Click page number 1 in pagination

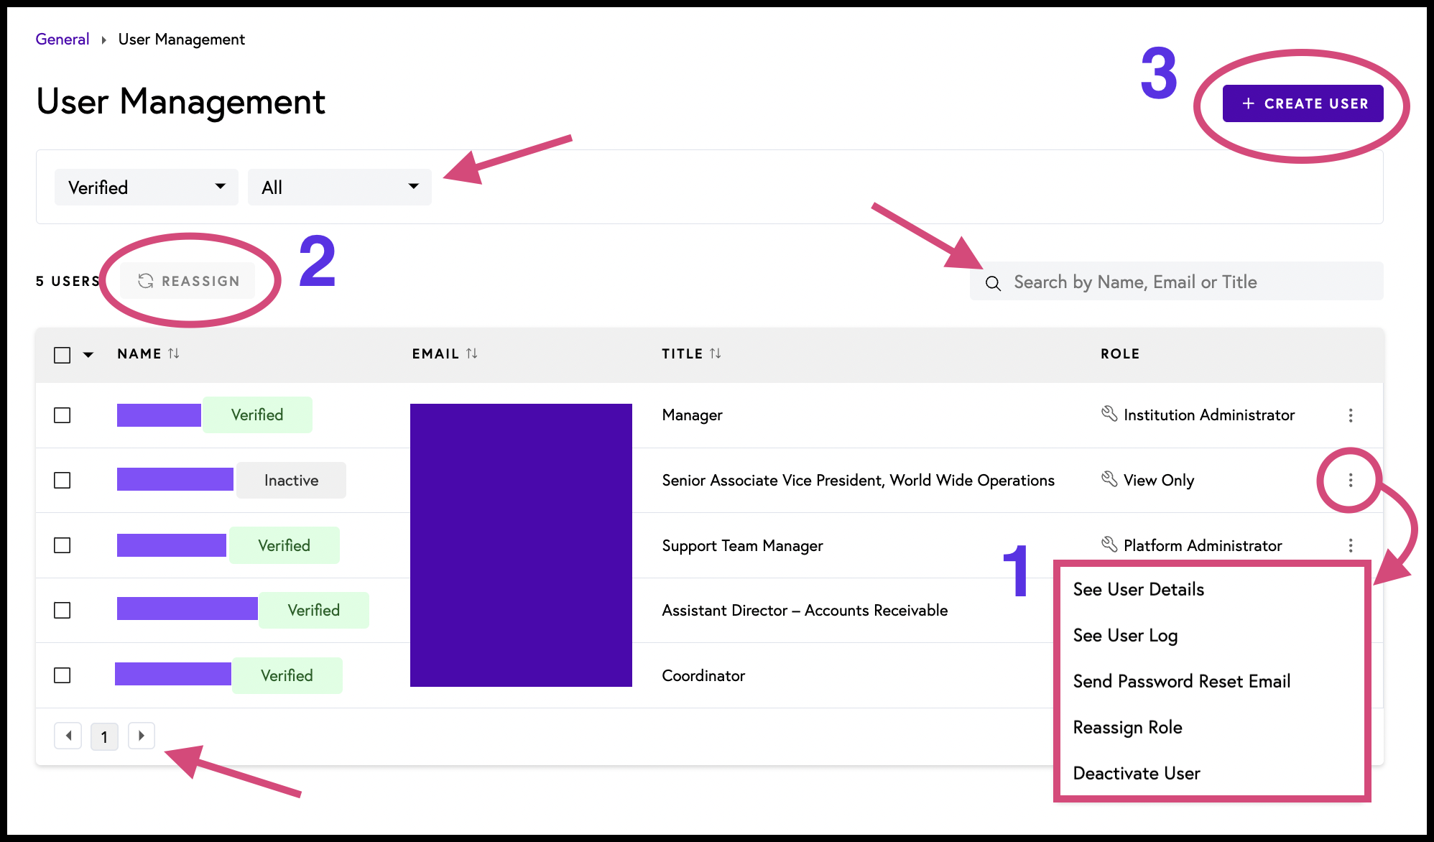coord(104,736)
